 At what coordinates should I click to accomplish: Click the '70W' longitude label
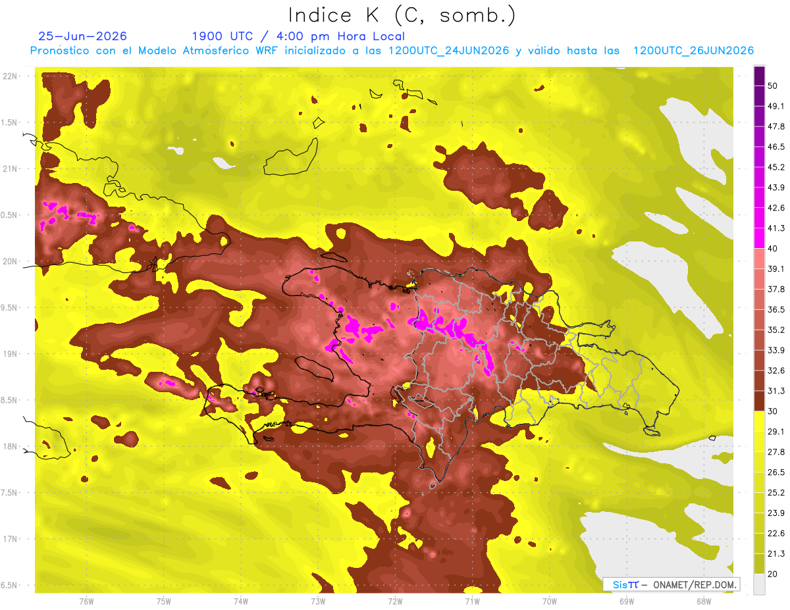(x=550, y=601)
